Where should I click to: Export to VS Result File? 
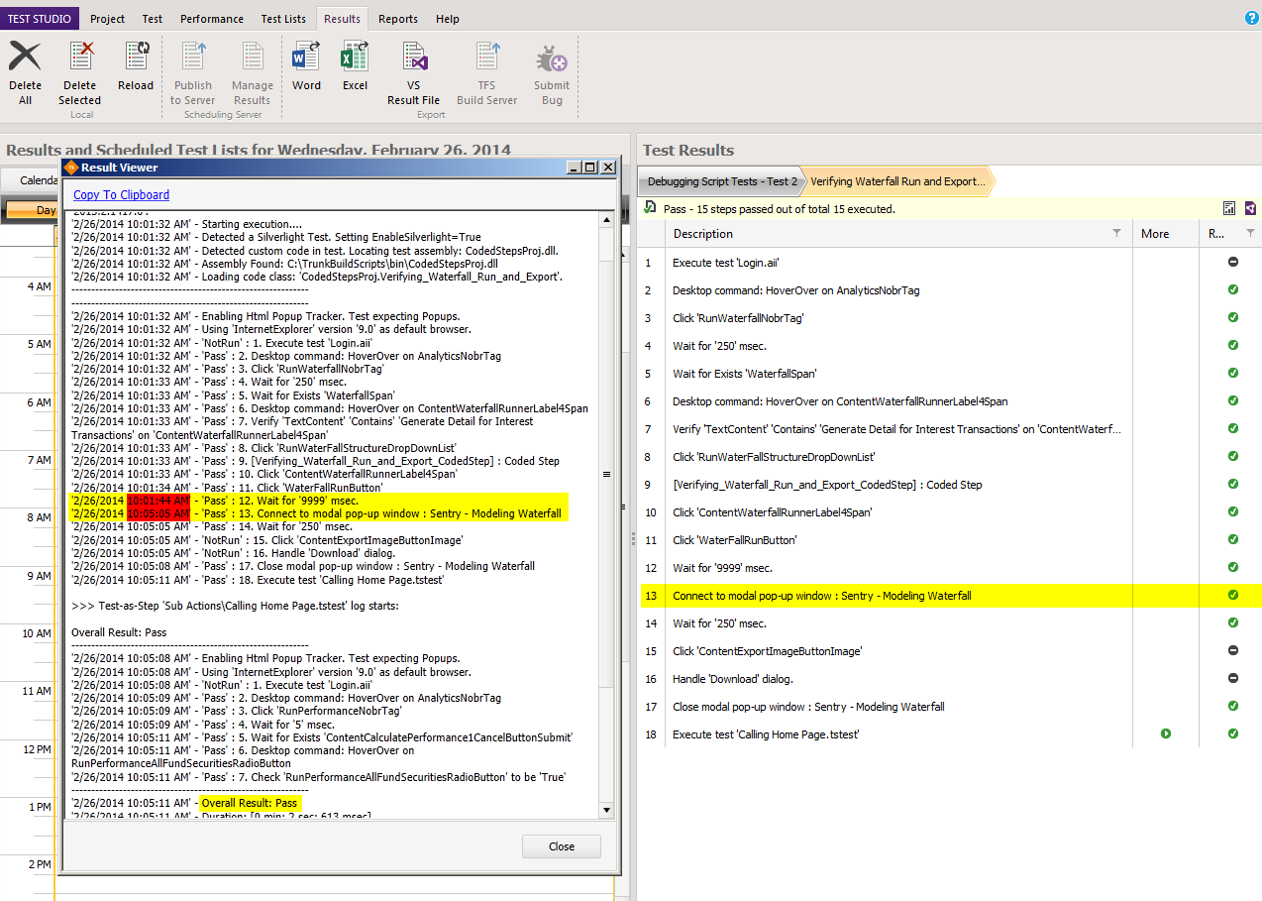coord(413,71)
